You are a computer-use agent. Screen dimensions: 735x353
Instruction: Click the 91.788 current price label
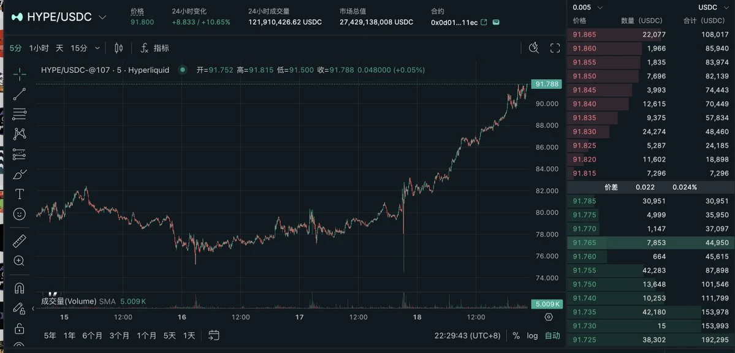pyautogui.click(x=547, y=84)
